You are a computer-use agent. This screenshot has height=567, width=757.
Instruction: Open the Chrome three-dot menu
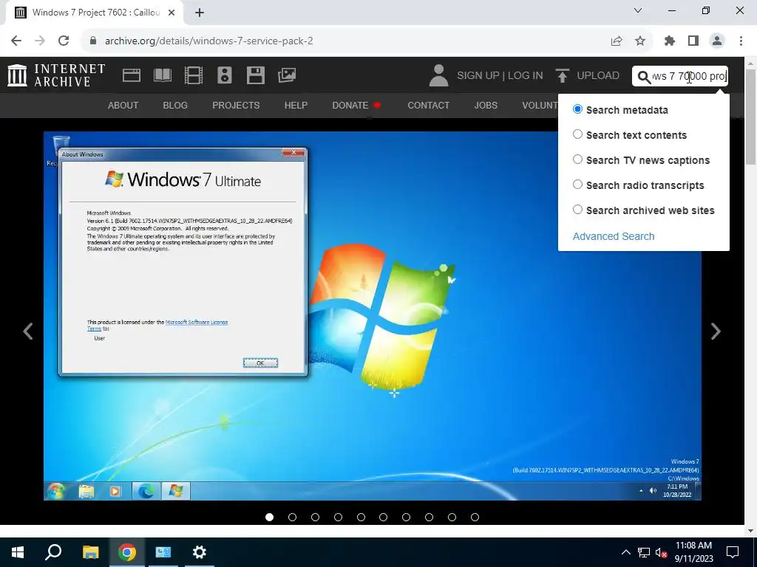click(x=741, y=41)
